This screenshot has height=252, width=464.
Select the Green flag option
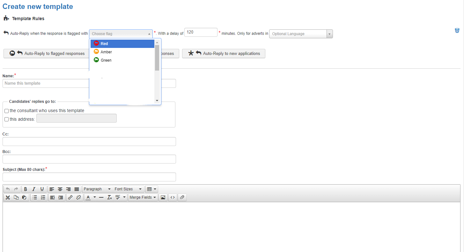pos(105,60)
